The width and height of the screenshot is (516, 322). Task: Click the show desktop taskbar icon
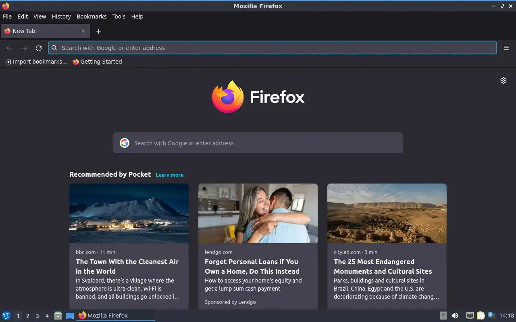point(70,316)
